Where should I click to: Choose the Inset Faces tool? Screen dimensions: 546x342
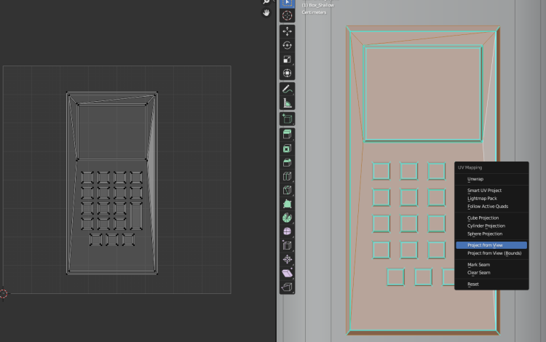287,148
